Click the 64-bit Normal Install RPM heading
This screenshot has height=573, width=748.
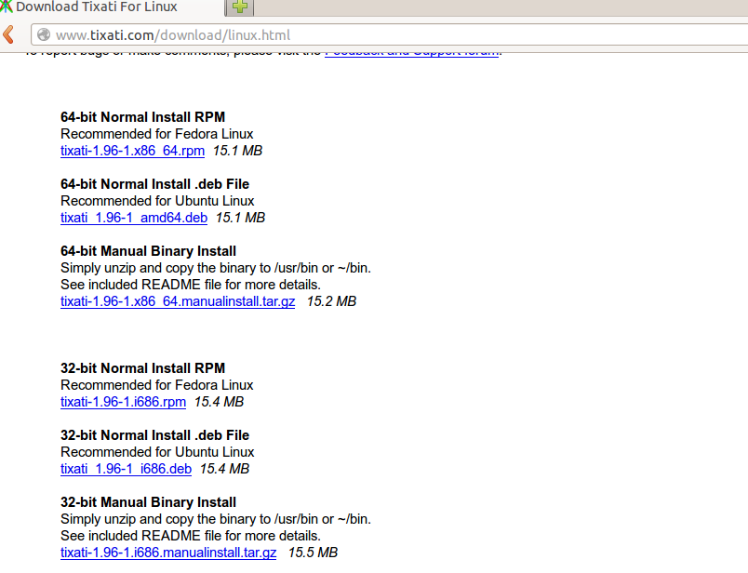(142, 117)
